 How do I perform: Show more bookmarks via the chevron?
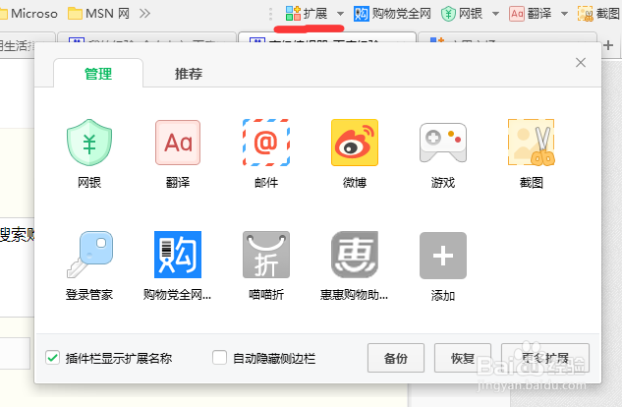144,14
